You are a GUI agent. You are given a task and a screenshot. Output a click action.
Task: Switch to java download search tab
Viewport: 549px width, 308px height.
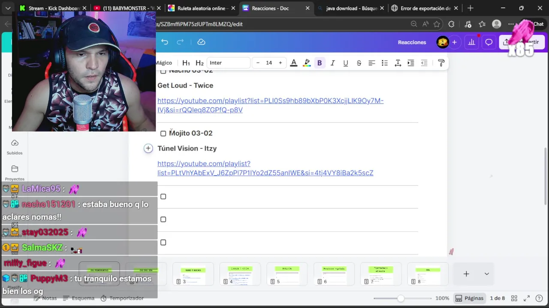click(x=350, y=8)
